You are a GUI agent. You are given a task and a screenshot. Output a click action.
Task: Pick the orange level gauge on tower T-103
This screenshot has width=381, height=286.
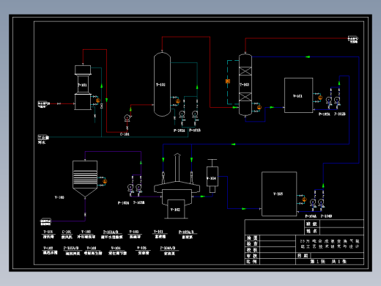(259, 107)
